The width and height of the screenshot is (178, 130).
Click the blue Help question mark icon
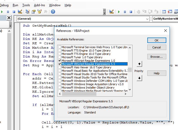[53, 12]
